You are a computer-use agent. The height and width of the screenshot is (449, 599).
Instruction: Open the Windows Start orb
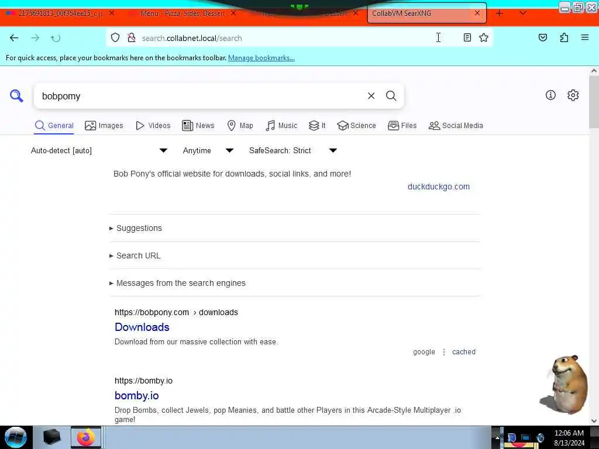click(x=16, y=437)
